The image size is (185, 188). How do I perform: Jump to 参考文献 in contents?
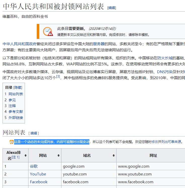click(16, 112)
